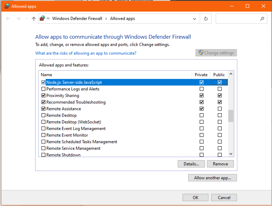The image size is (272, 206).
Task: Open link about risks of allowing apps
Action: click(x=86, y=53)
